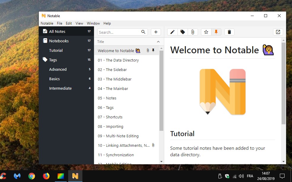
Task: Click paperclip icon on Welcome note row
Action: [148, 50]
